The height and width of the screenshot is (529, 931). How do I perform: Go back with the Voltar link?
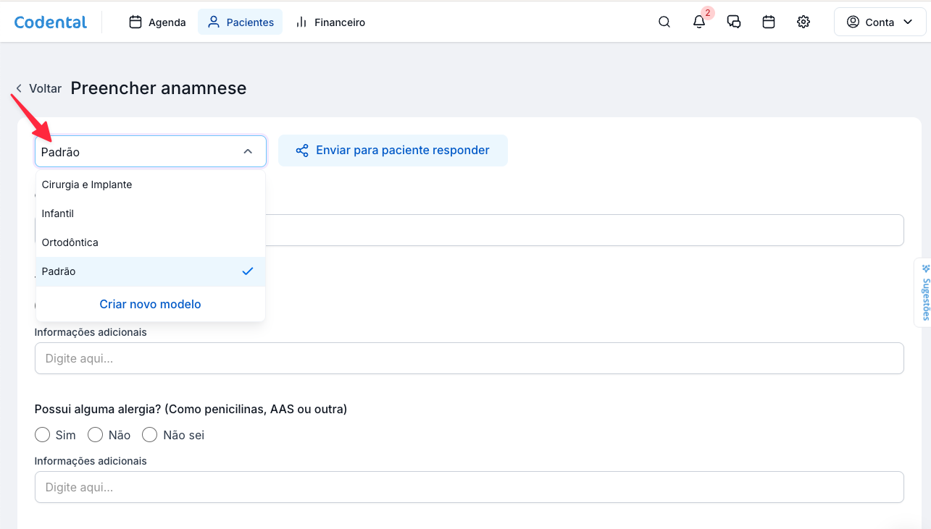pos(38,88)
